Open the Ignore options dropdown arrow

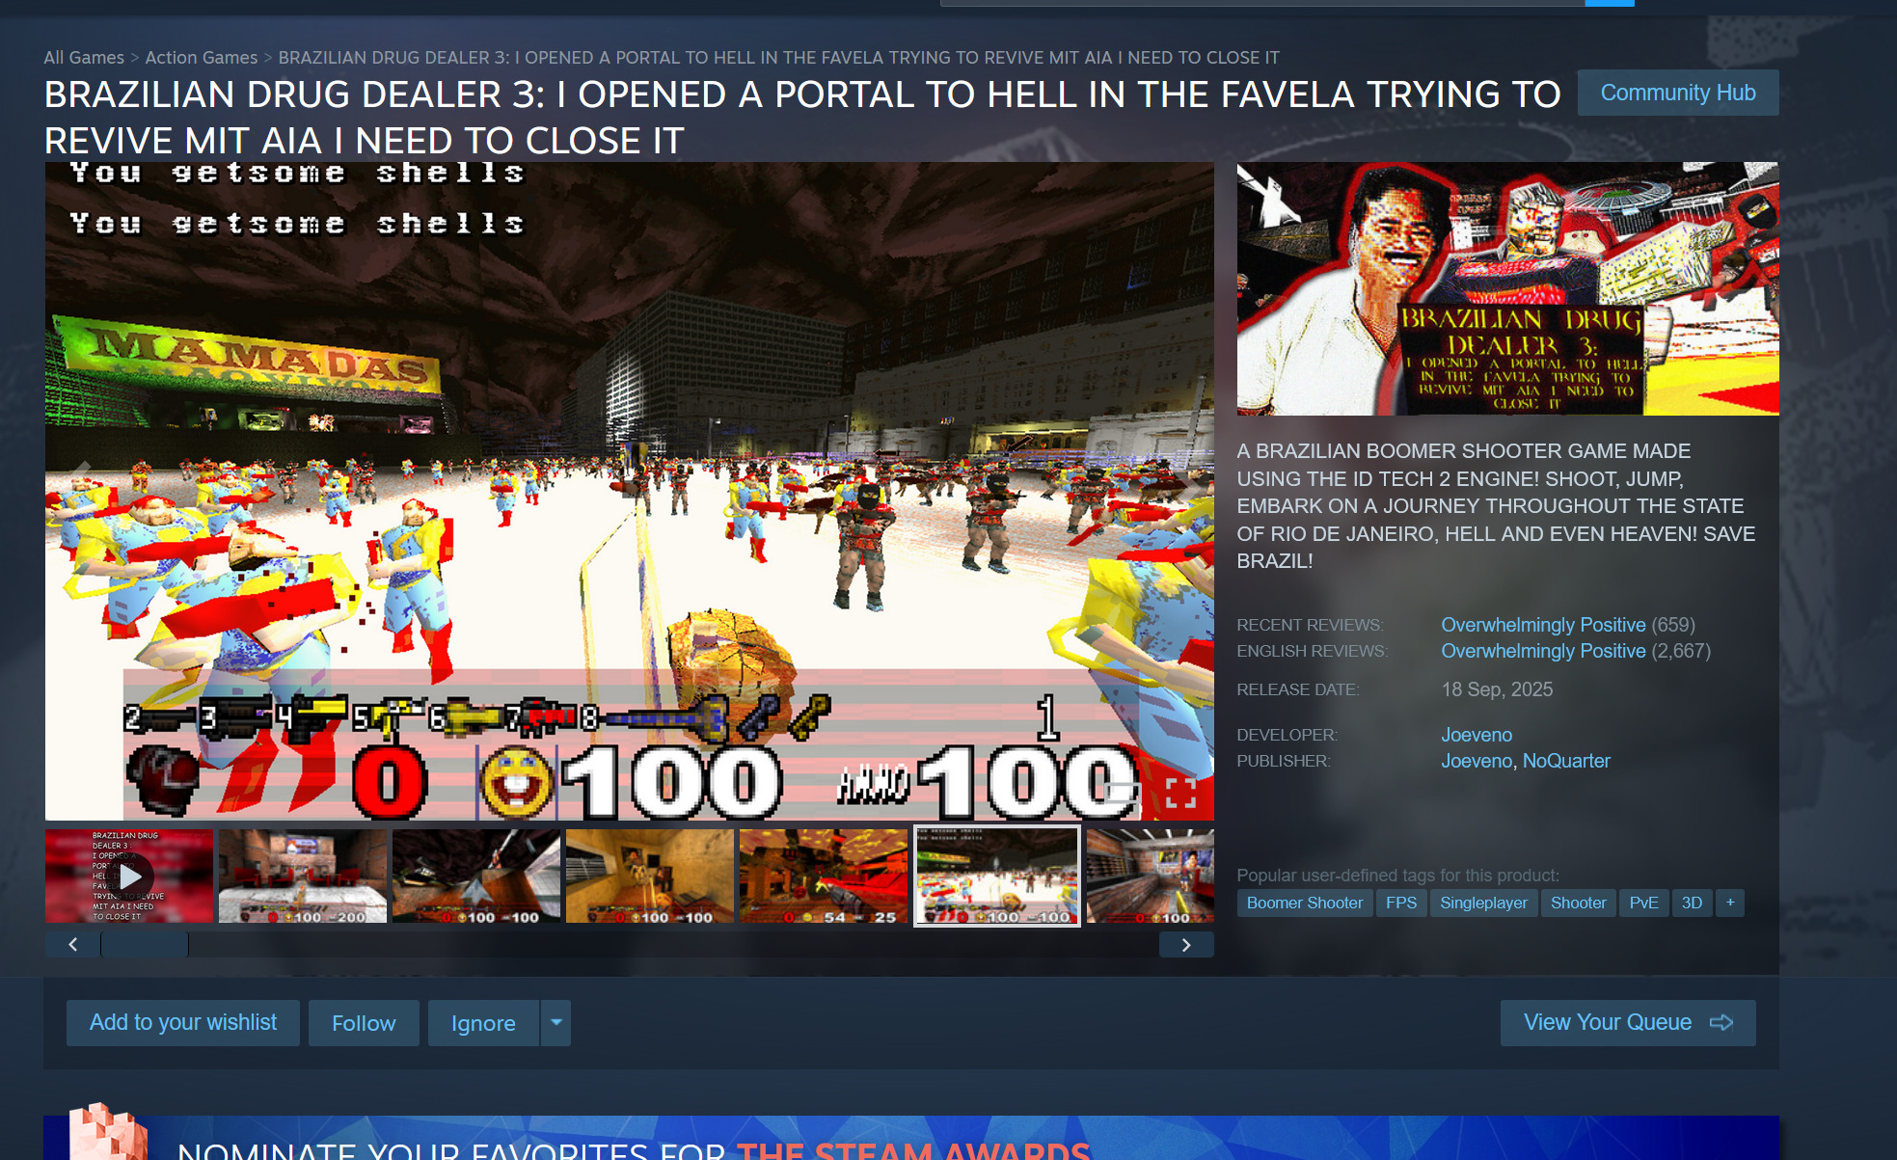coord(556,1022)
